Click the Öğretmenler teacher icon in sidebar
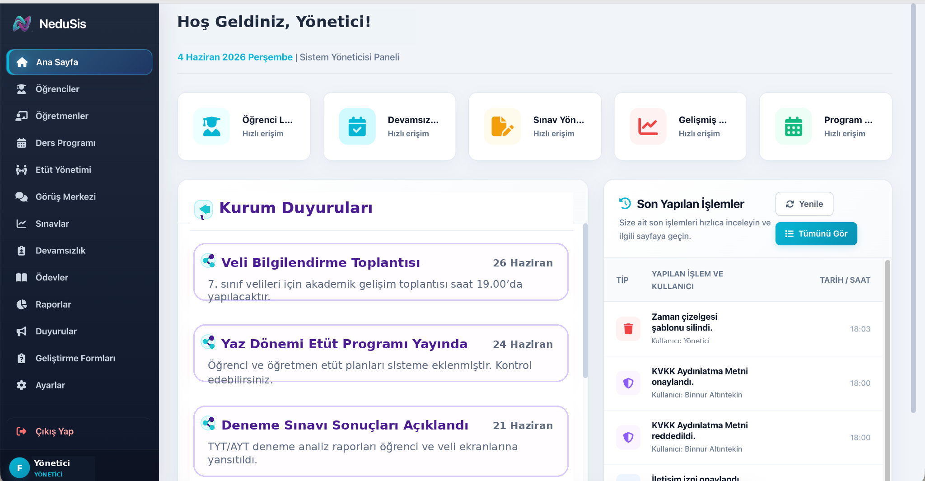This screenshot has height=481, width=925. 21,116
